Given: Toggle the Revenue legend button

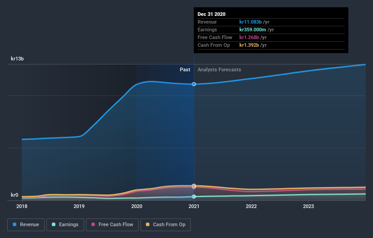Looking at the screenshot, I should point(26,225).
